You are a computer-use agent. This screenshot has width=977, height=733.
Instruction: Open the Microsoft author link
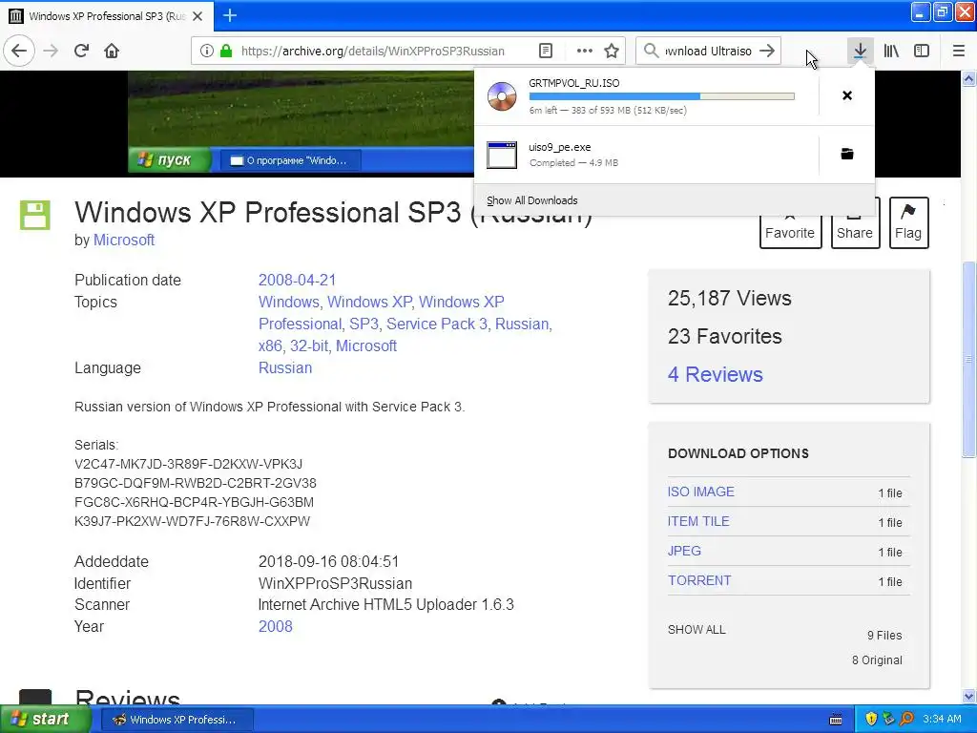tap(124, 240)
